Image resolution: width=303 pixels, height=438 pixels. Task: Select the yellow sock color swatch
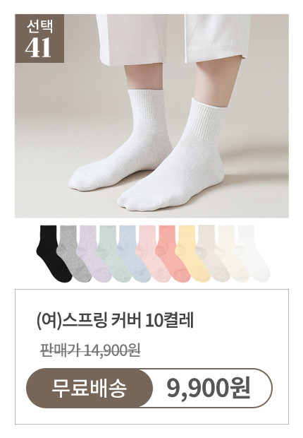tap(192, 254)
